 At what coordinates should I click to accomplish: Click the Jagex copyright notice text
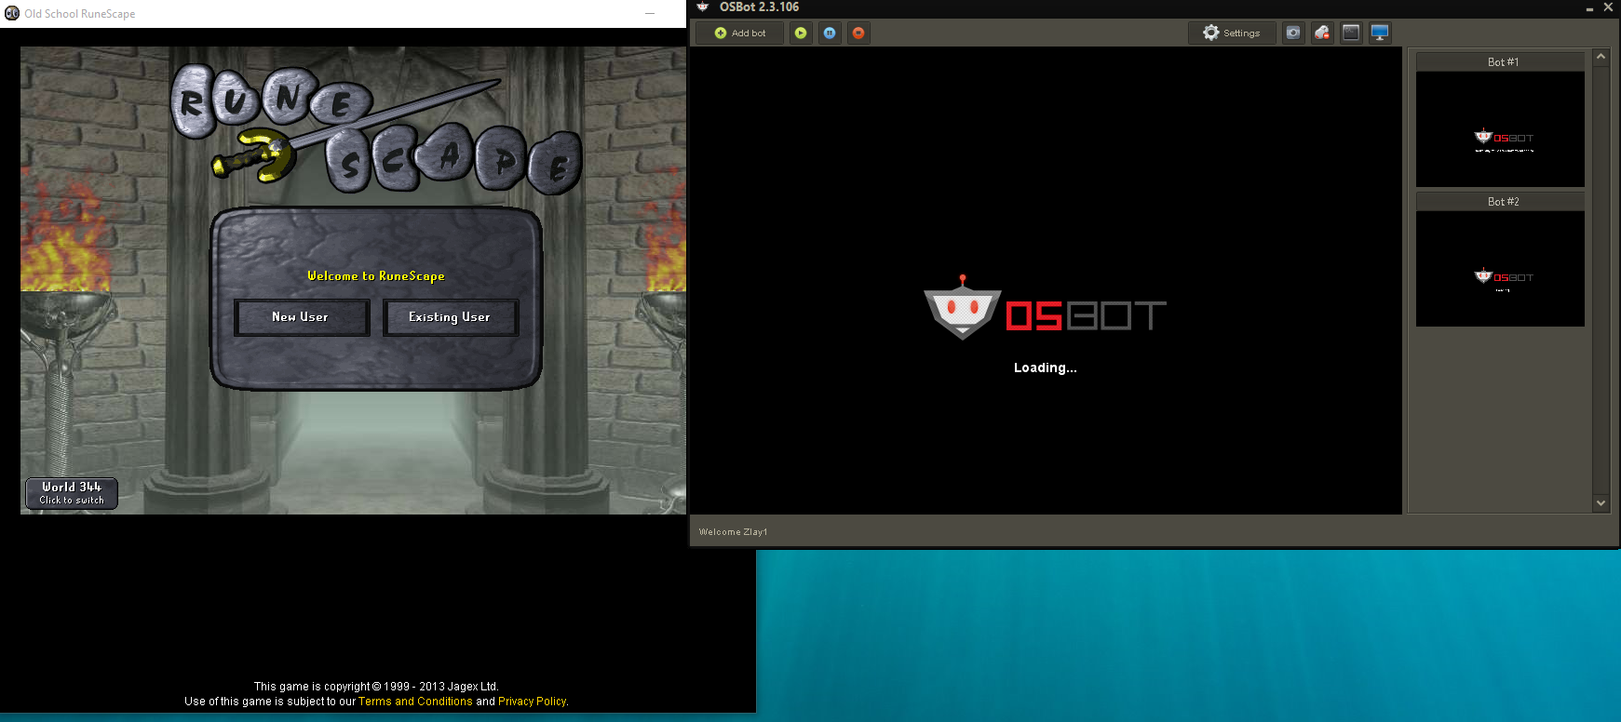(376, 687)
